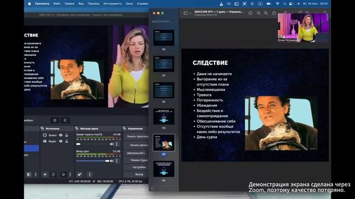355x199 pixels.
Task: Open options menu for Микр./доп. audio
Action: pyautogui.click(x=117, y=161)
